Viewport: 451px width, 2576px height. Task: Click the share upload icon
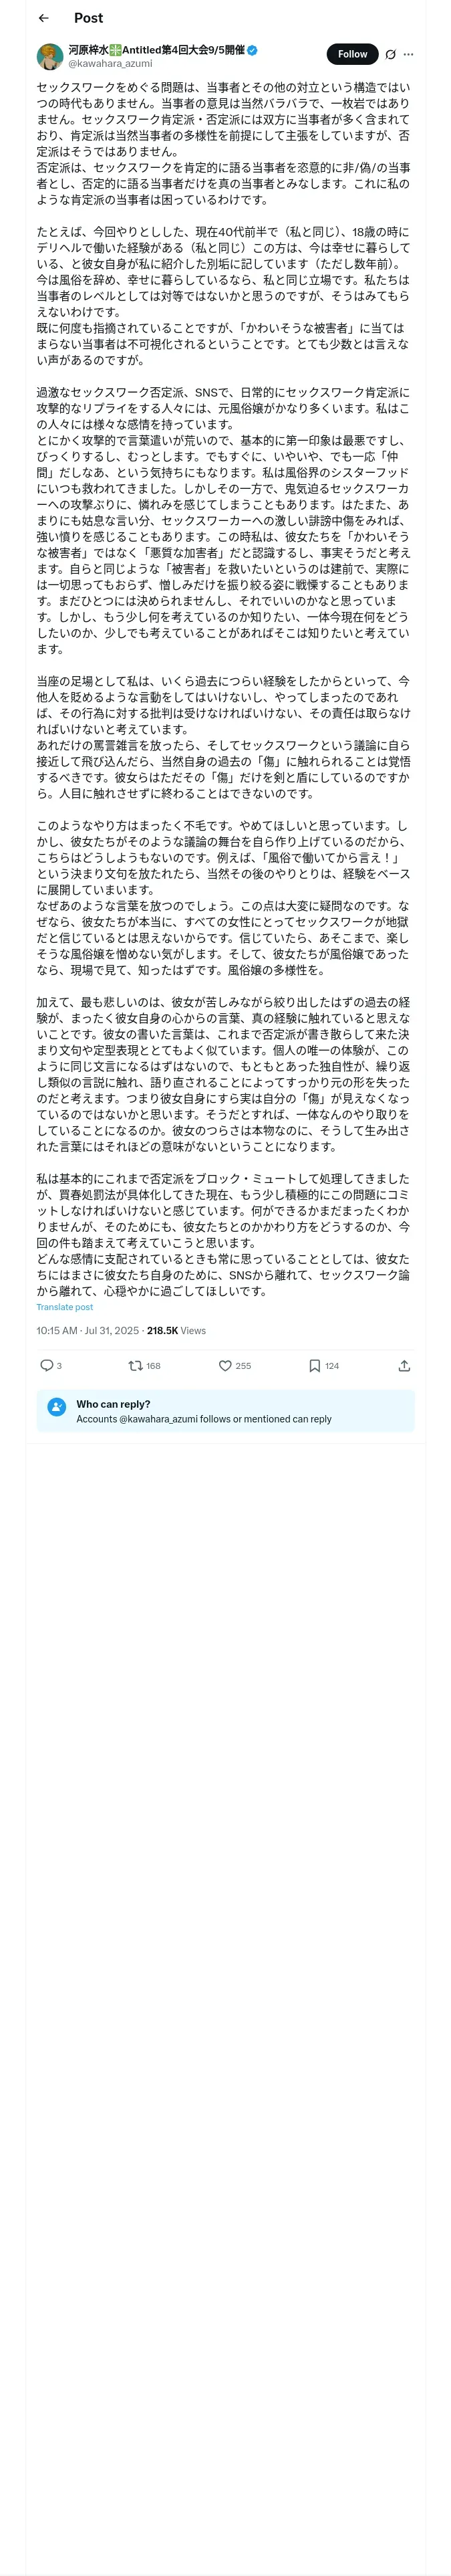(x=404, y=1365)
